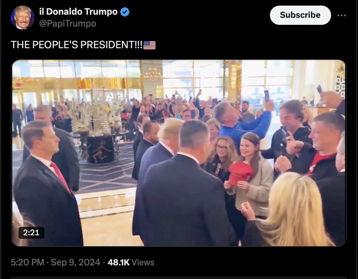358x279 pixels.
Task: Click the red cap held in video
Action: click(240, 173)
